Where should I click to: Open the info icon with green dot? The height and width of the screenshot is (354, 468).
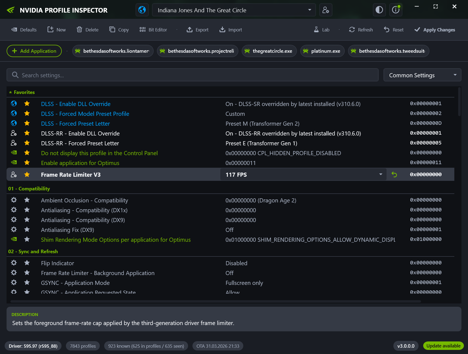[396, 10]
